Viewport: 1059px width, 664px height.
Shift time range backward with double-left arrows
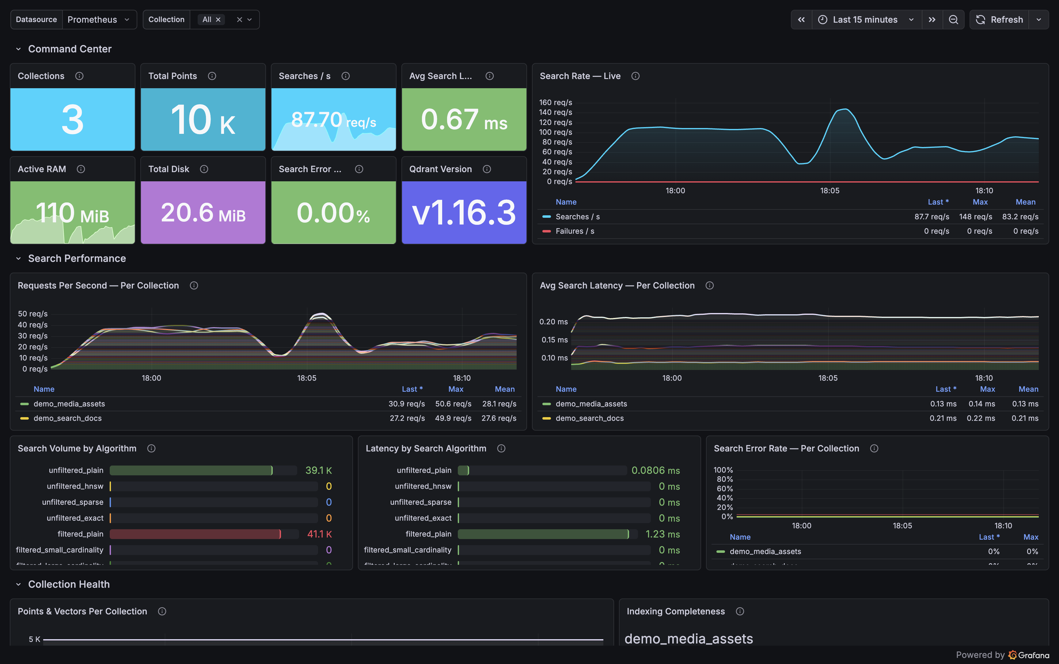tap(801, 20)
